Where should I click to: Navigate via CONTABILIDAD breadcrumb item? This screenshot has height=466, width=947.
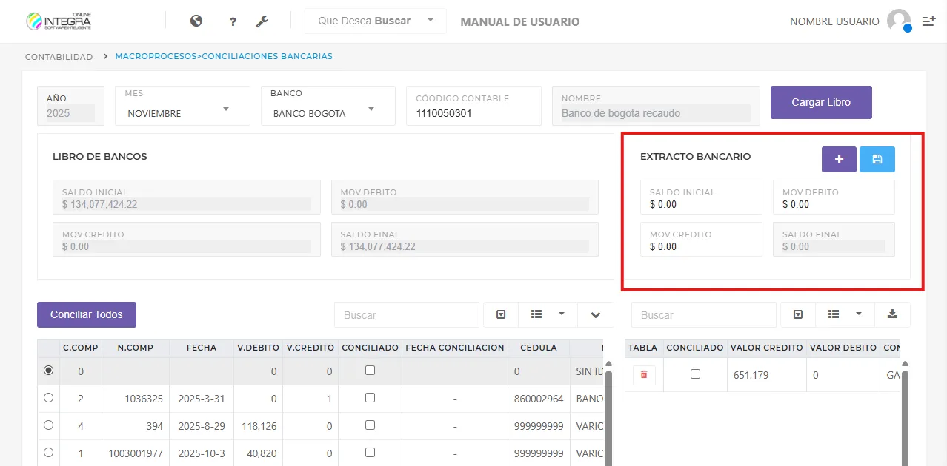(58, 56)
